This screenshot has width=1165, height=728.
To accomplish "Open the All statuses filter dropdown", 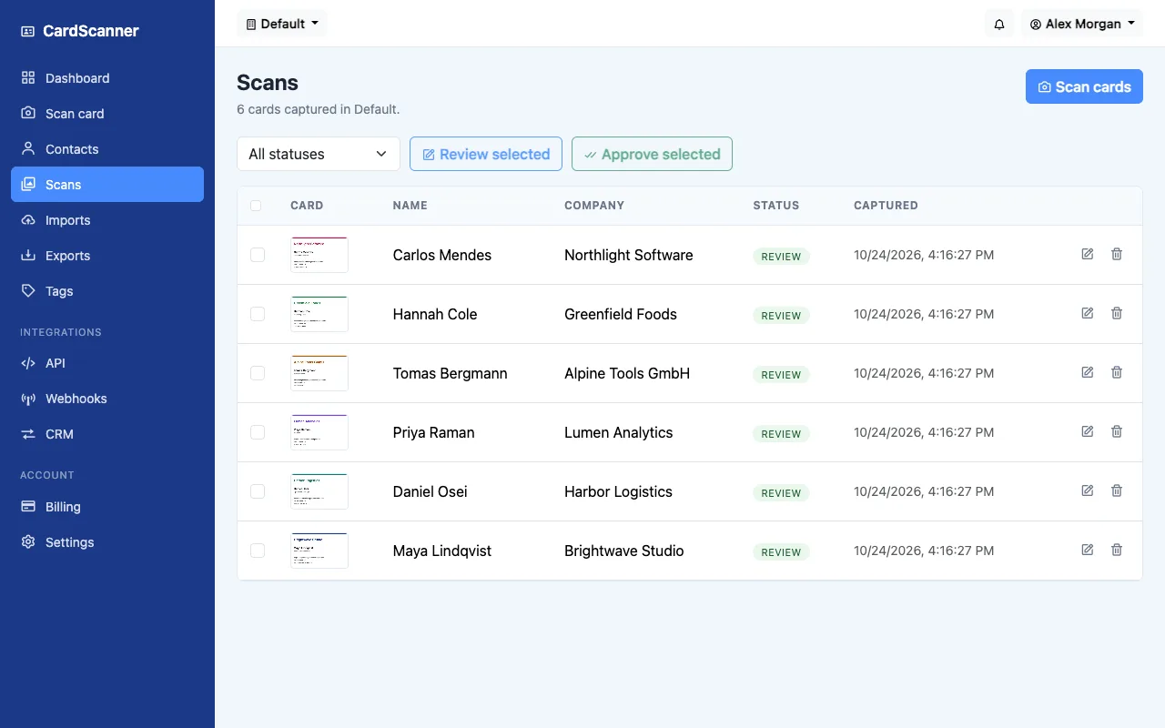I will click(319, 154).
